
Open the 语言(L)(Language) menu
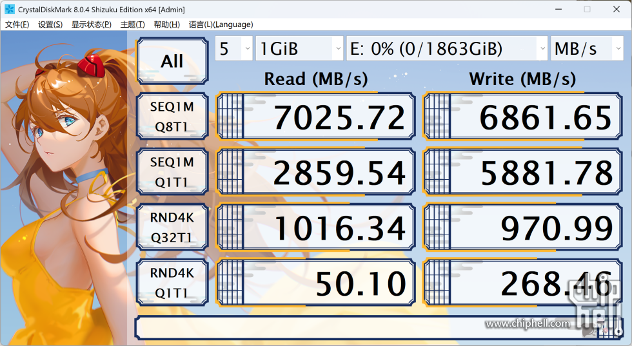pyautogui.click(x=221, y=24)
